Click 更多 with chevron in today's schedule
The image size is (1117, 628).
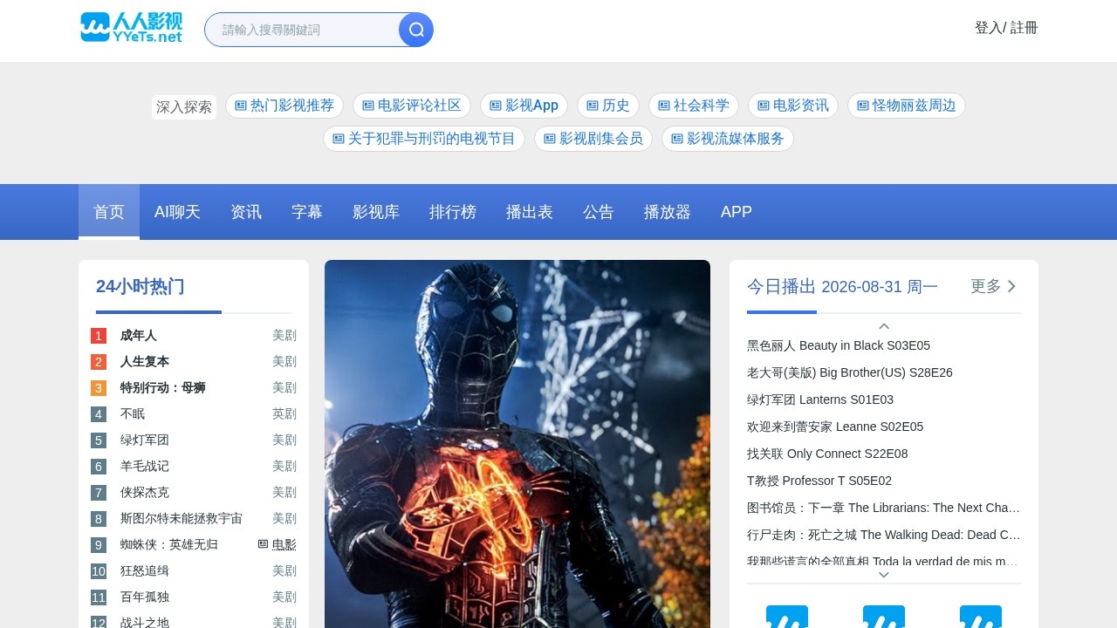pos(994,286)
